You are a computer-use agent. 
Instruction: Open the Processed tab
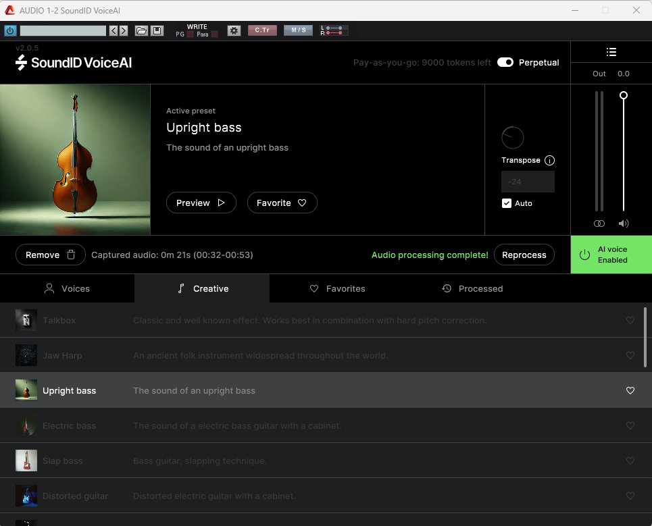(472, 288)
